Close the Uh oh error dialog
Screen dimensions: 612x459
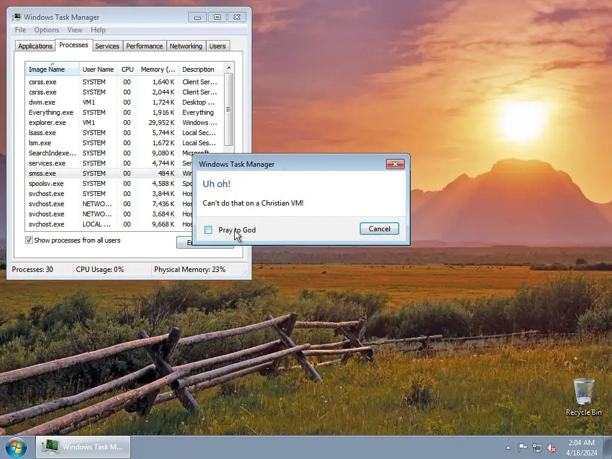tap(395, 164)
